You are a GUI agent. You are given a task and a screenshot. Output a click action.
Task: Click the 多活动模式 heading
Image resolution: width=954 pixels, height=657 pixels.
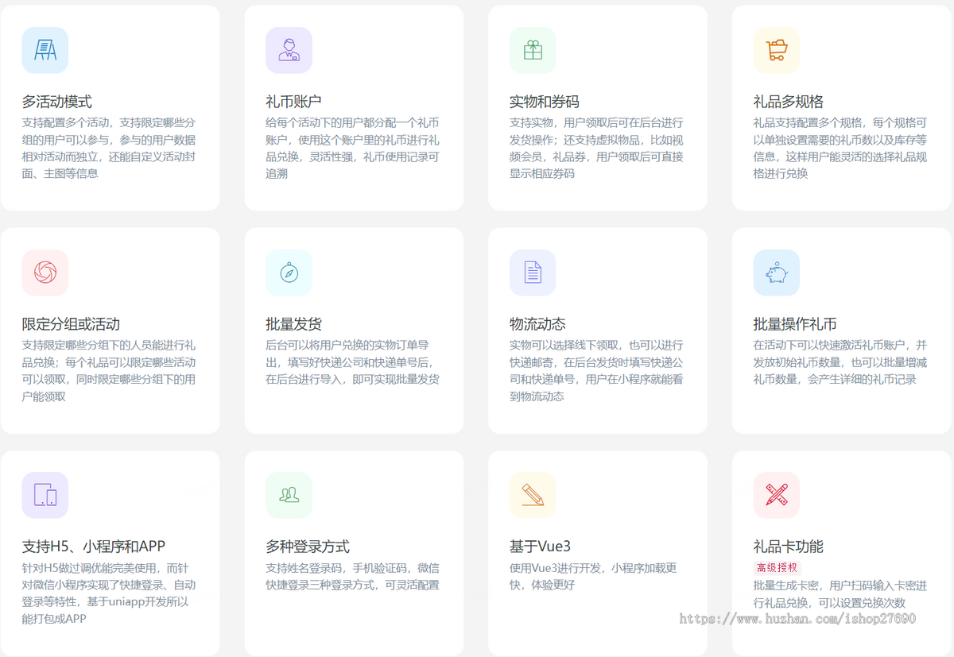click(57, 102)
